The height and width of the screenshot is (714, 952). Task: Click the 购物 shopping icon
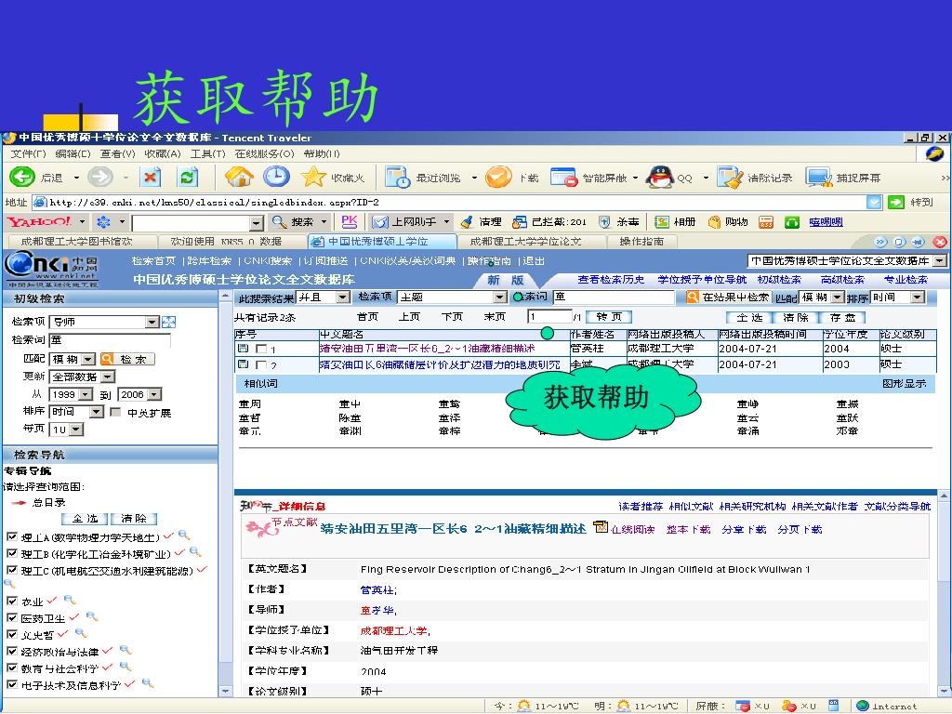[x=715, y=222]
